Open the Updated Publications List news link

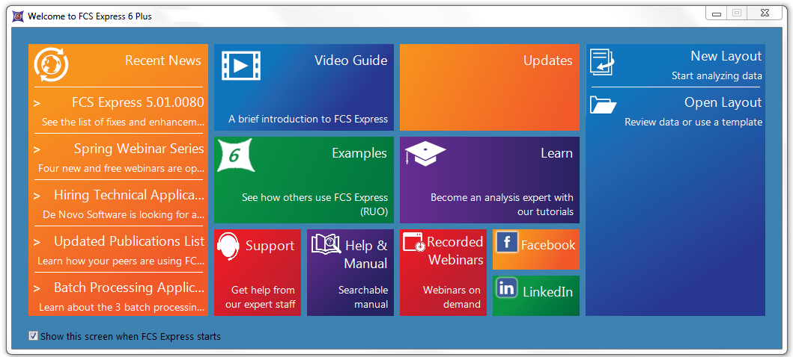tap(129, 241)
